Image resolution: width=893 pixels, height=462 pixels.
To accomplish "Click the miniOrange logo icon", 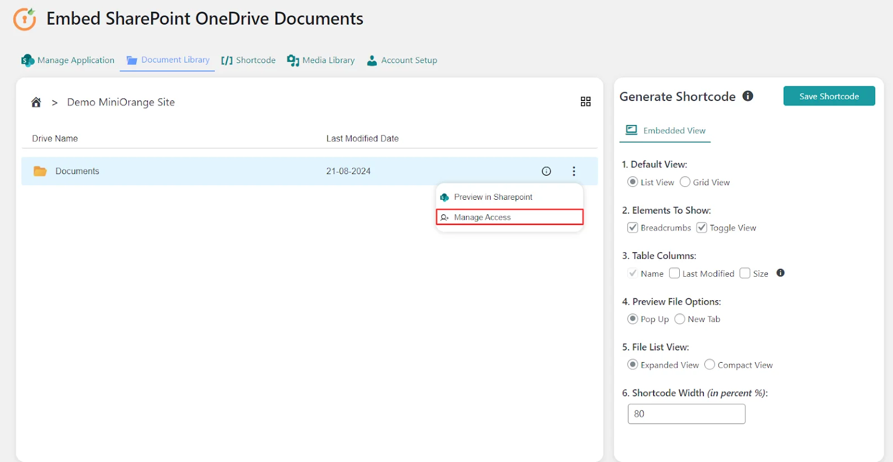I will click(25, 19).
